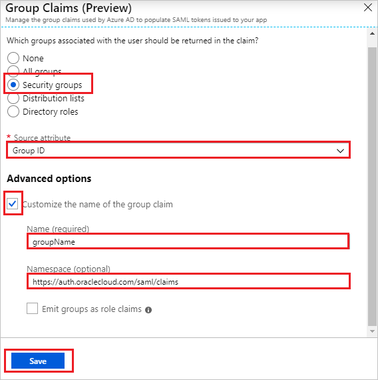Choose the Directory roles radio option

[13, 111]
